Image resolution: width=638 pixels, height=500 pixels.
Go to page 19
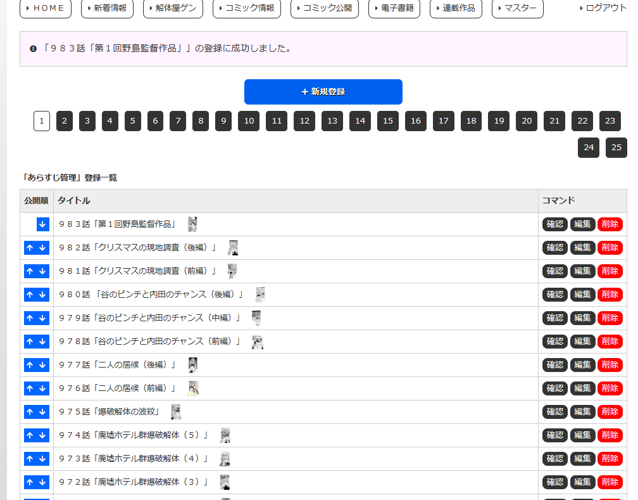499,120
